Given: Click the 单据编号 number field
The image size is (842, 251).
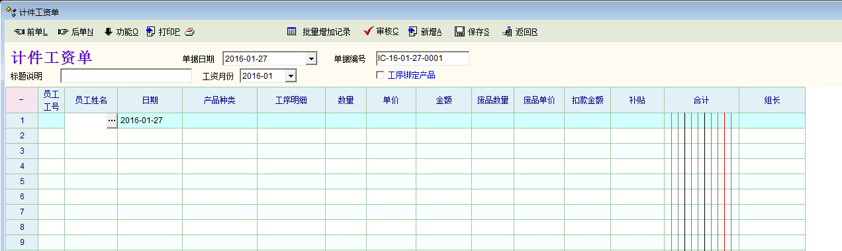Looking at the screenshot, I should point(422,58).
